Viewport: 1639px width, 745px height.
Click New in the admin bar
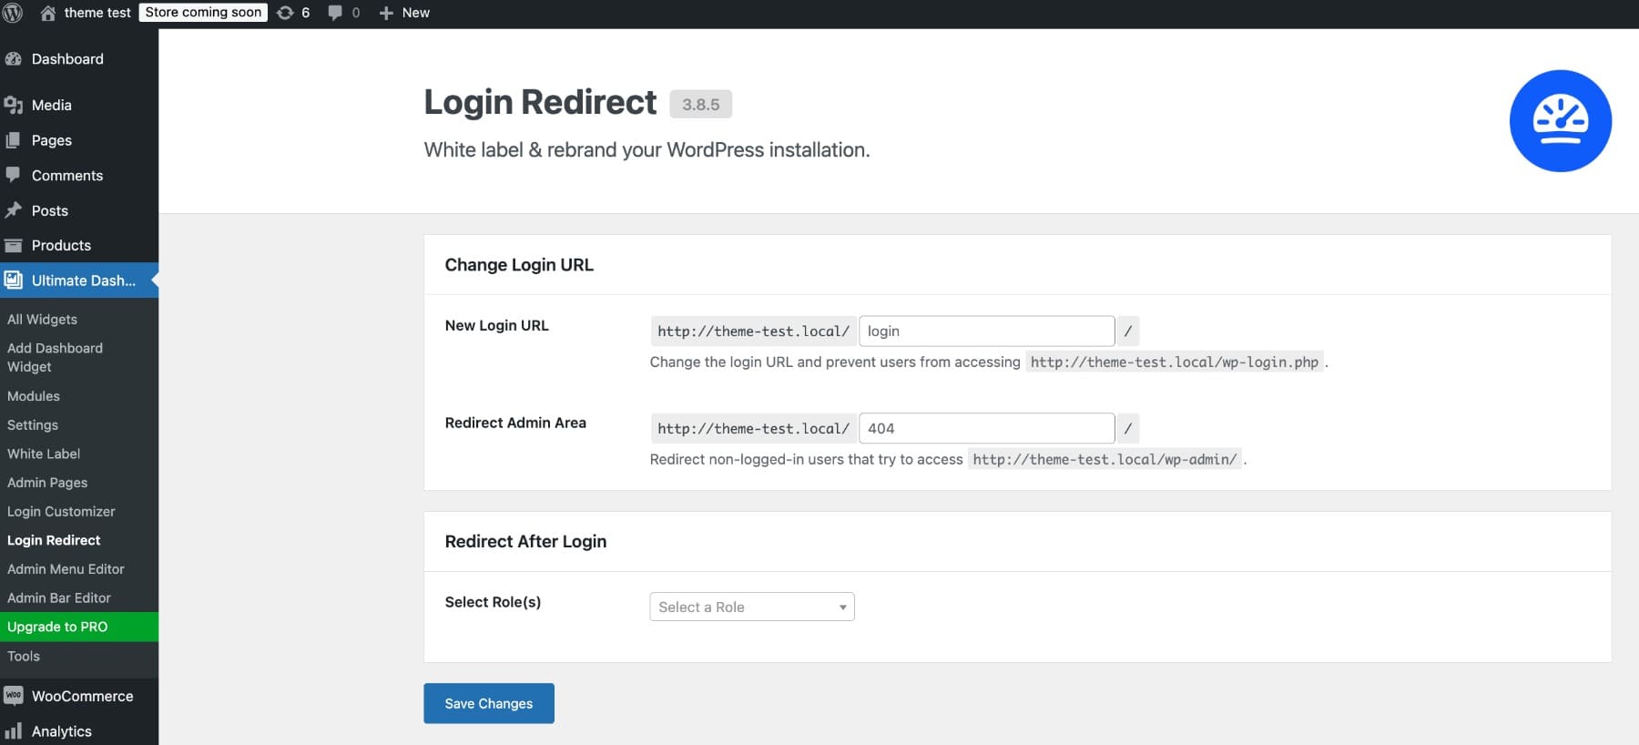tap(416, 13)
